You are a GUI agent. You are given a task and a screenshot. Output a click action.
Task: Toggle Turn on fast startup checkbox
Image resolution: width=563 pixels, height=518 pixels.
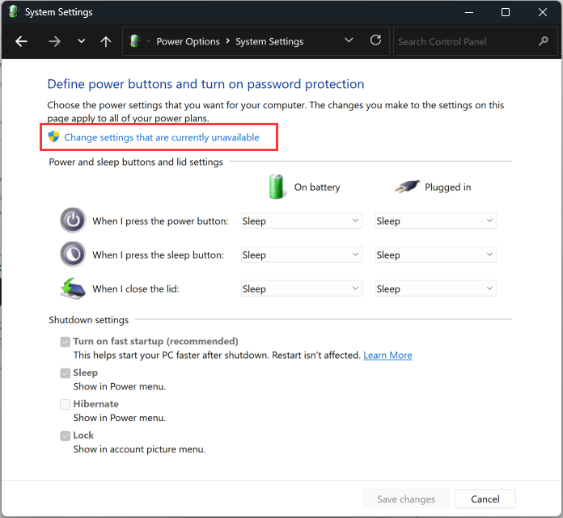click(65, 342)
